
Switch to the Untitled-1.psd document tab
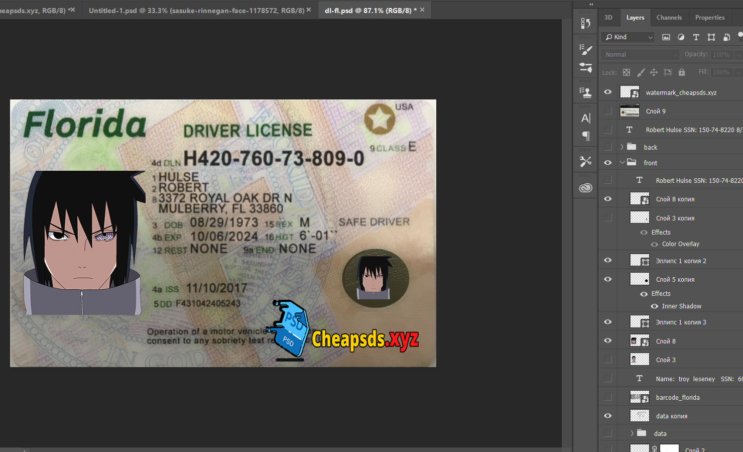pyautogui.click(x=196, y=11)
